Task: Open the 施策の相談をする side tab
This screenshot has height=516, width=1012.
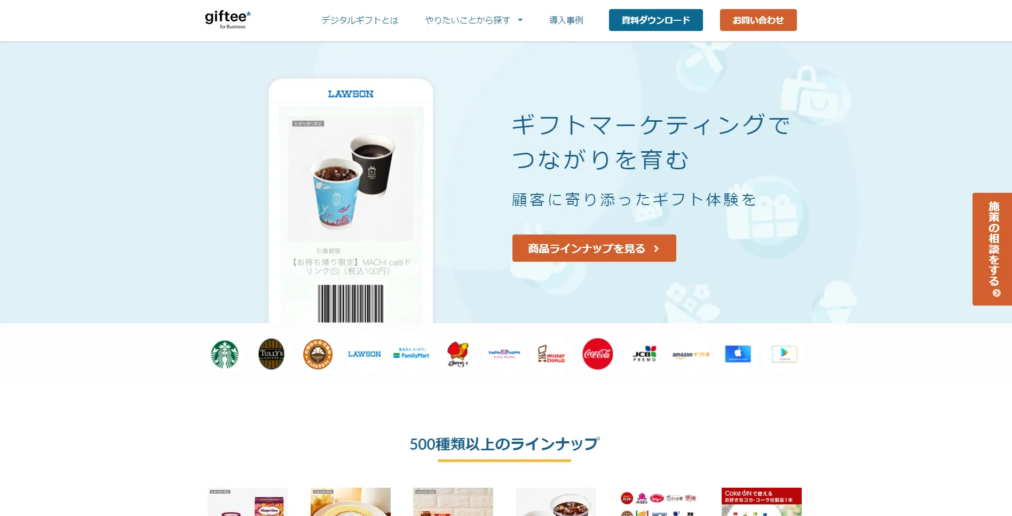Action: (992, 249)
